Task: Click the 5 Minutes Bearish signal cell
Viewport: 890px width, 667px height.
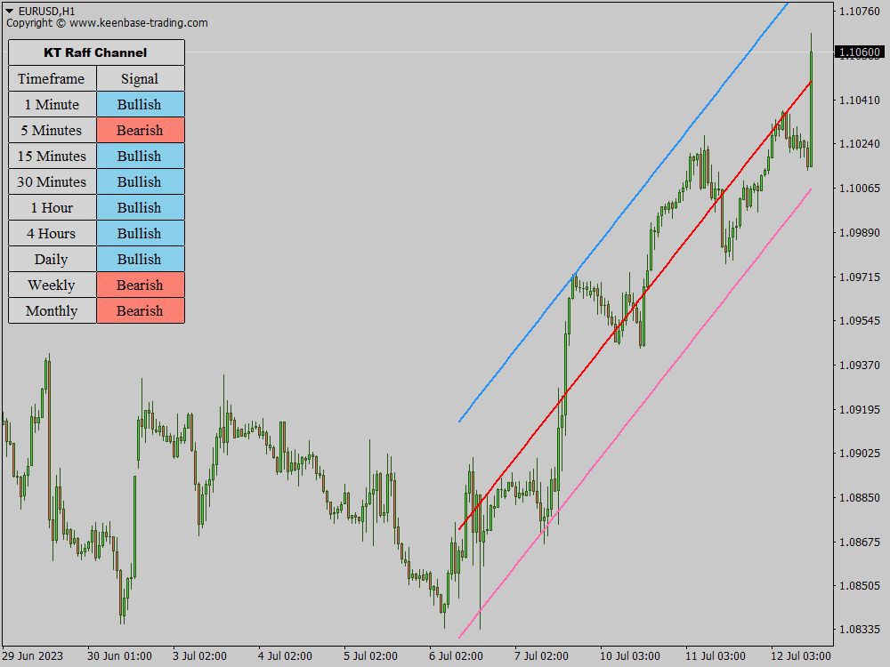Action: [x=140, y=130]
